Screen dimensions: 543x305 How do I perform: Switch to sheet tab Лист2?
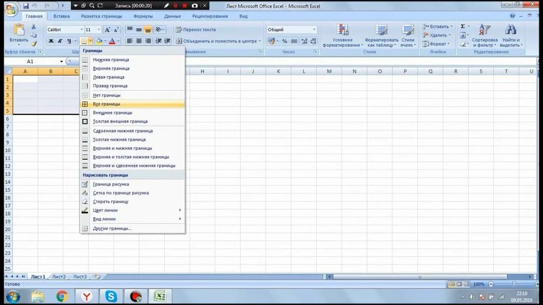click(x=59, y=277)
